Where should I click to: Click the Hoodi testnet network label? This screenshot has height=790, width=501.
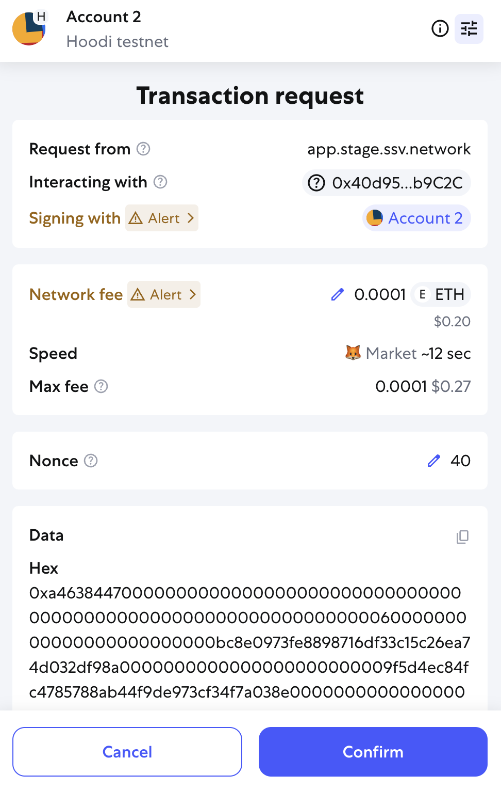[x=118, y=41]
